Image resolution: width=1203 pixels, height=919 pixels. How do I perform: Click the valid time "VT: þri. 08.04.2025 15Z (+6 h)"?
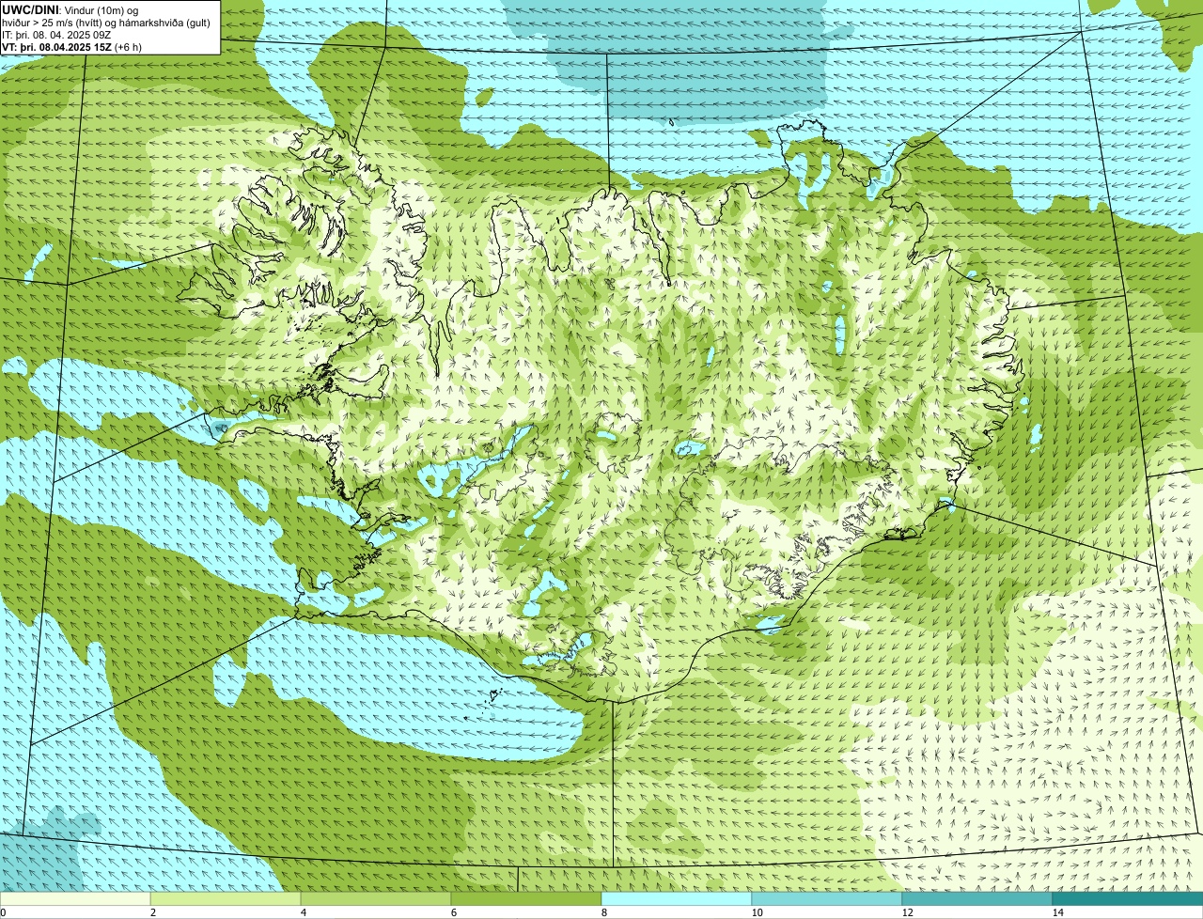click(72, 47)
